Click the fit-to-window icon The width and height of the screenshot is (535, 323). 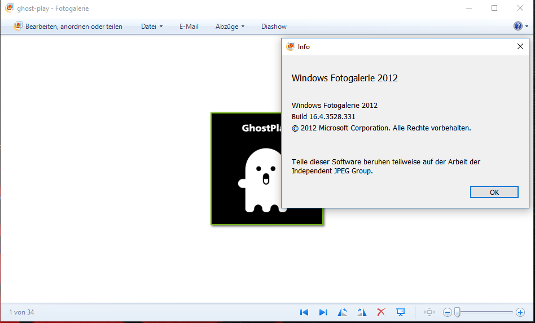pos(429,312)
